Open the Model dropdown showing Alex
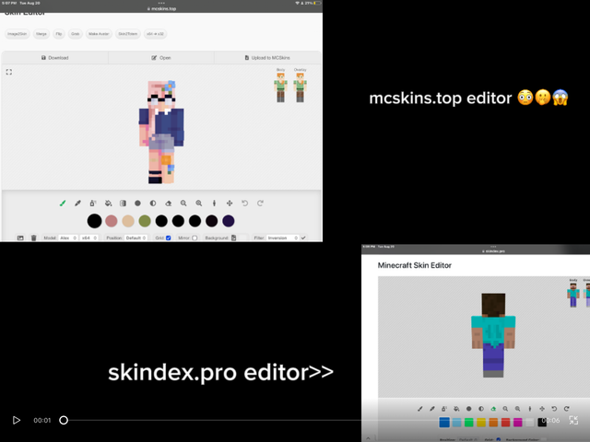The height and width of the screenshot is (442, 590). 68,238
